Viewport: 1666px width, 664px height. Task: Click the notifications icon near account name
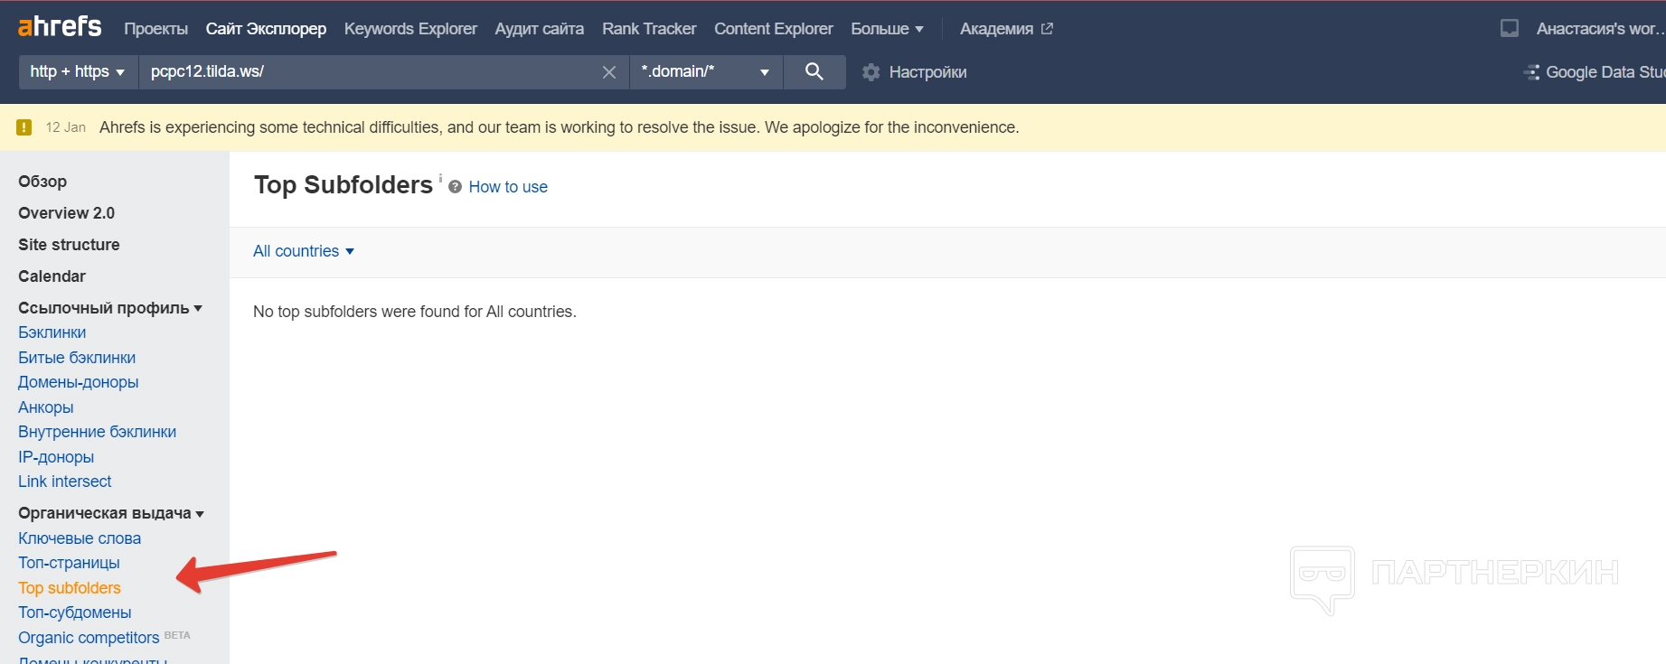1509,28
